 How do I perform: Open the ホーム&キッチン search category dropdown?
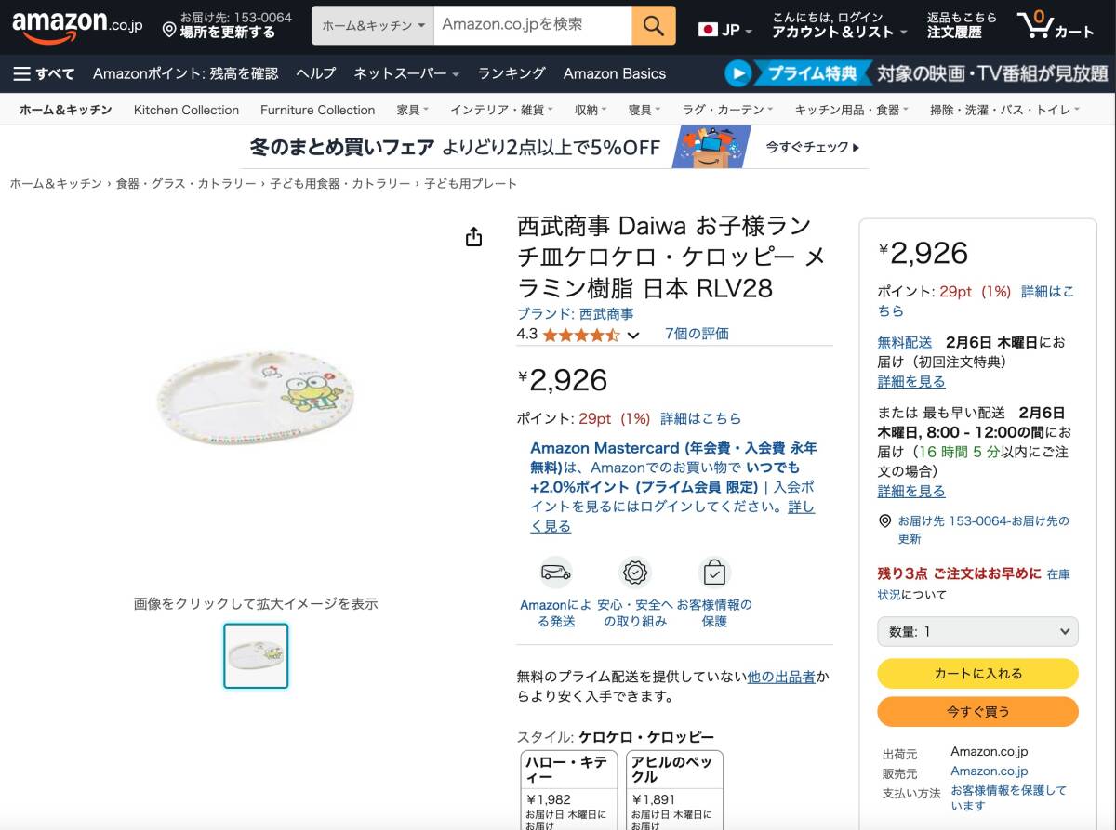373,25
